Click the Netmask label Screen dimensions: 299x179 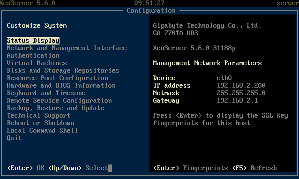pos(166,93)
